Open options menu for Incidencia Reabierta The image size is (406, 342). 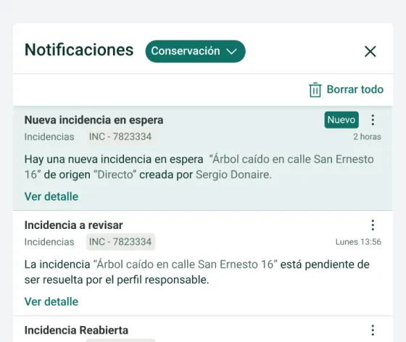pyautogui.click(x=373, y=330)
